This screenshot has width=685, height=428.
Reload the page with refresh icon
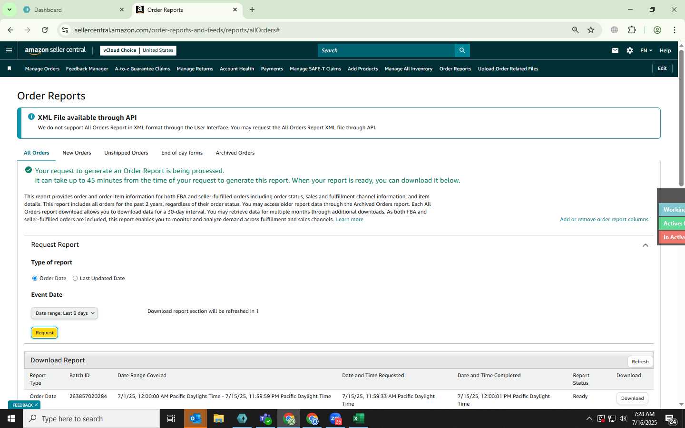coord(45,30)
